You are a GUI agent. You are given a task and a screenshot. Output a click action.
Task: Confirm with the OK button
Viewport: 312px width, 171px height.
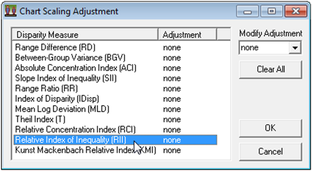(270, 128)
